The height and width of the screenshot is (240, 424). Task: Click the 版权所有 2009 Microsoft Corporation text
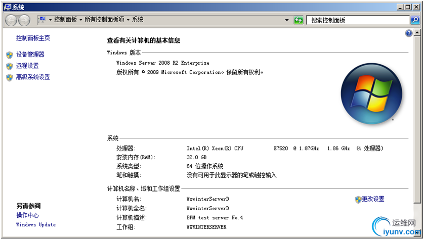pyautogui.click(x=190, y=72)
